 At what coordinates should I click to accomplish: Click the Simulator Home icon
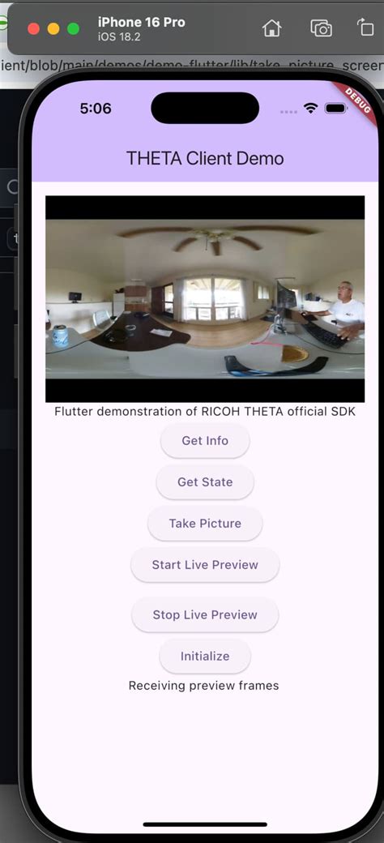(x=272, y=28)
